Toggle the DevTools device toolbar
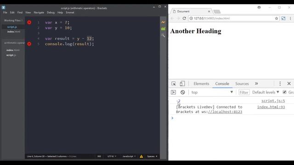Viewport: 294px width, 165px height. click(182, 83)
